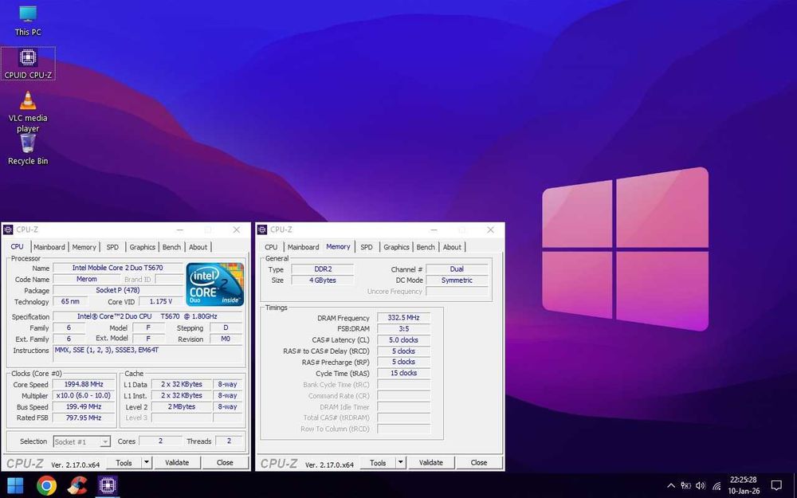Click Close button in left CPU-Z window
Viewport: 797px width, 498px height.
(x=225, y=463)
